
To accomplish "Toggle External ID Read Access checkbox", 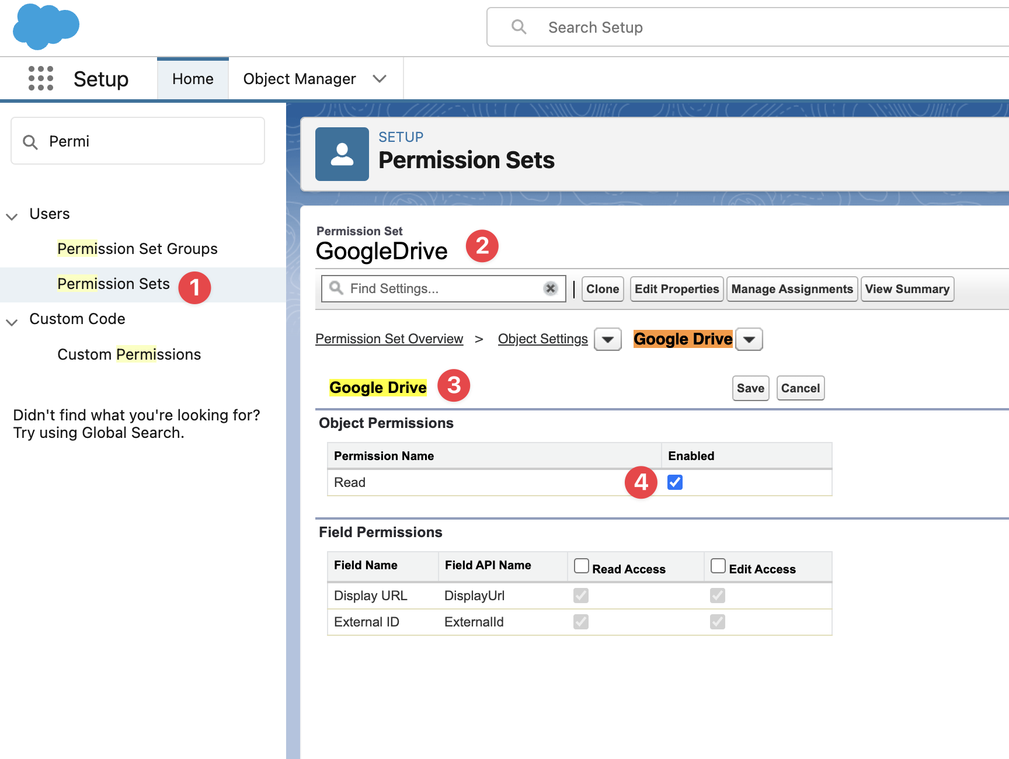I will (x=581, y=622).
